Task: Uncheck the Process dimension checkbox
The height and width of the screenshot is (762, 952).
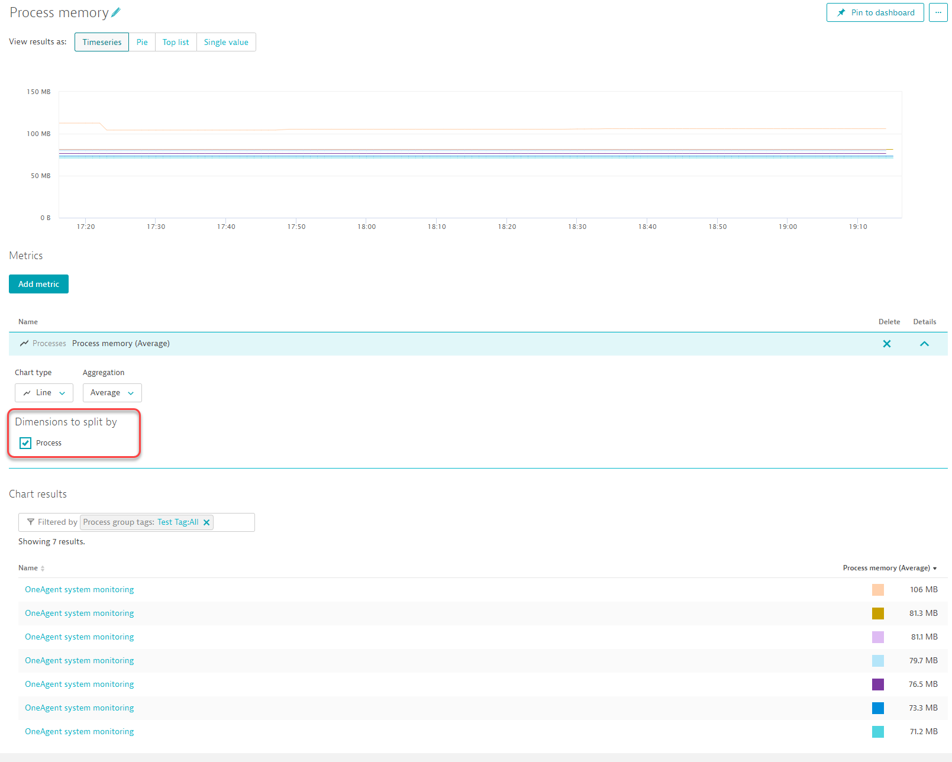Action: pyautogui.click(x=25, y=443)
